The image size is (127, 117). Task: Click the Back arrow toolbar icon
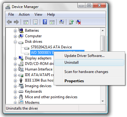pos(9,22)
